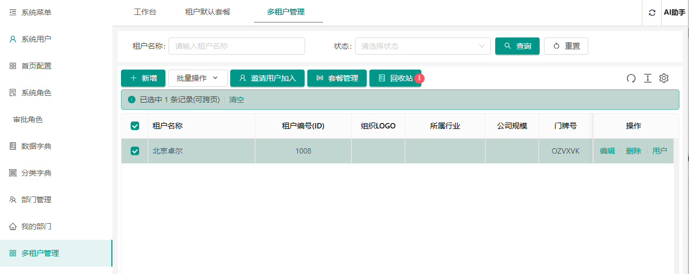Focus the 租户名称 input field
Screen dimensions: 689x274
pyautogui.click(x=237, y=46)
